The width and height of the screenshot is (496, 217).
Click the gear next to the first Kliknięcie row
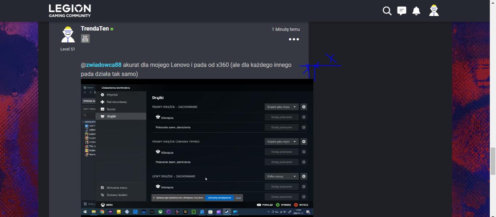pos(304,117)
